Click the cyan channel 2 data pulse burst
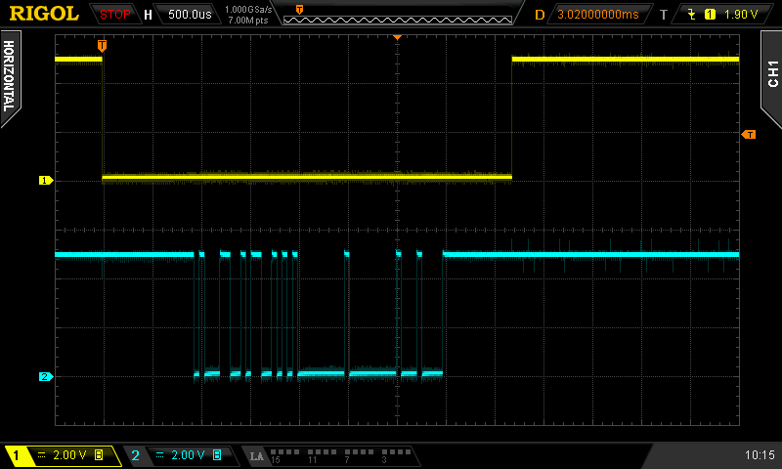The height and width of the screenshot is (469, 782). [x=319, y=314]
